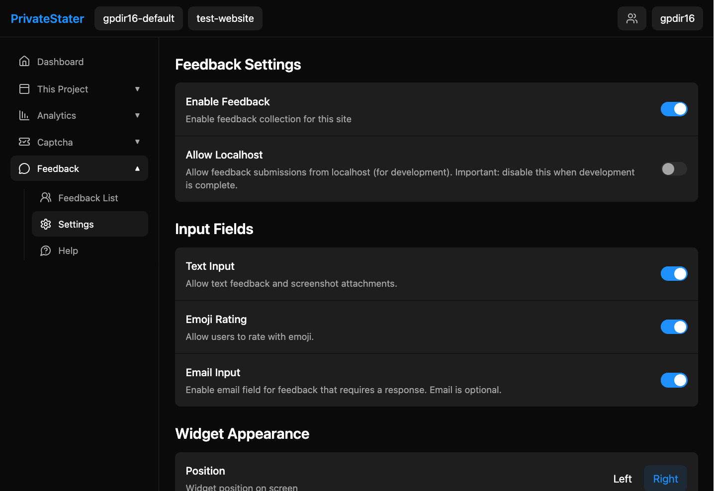The height and width of the screenshot is (491, 714).
Task: Disable the Enable Feedback toggle
Action: pos(674,109)
